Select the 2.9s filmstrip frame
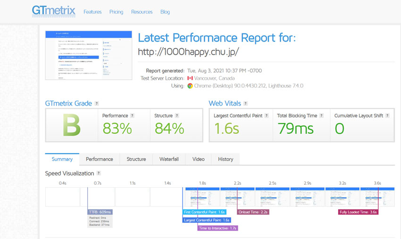Image resolution: width=401 pixels, height=239 pixels. 308,197
